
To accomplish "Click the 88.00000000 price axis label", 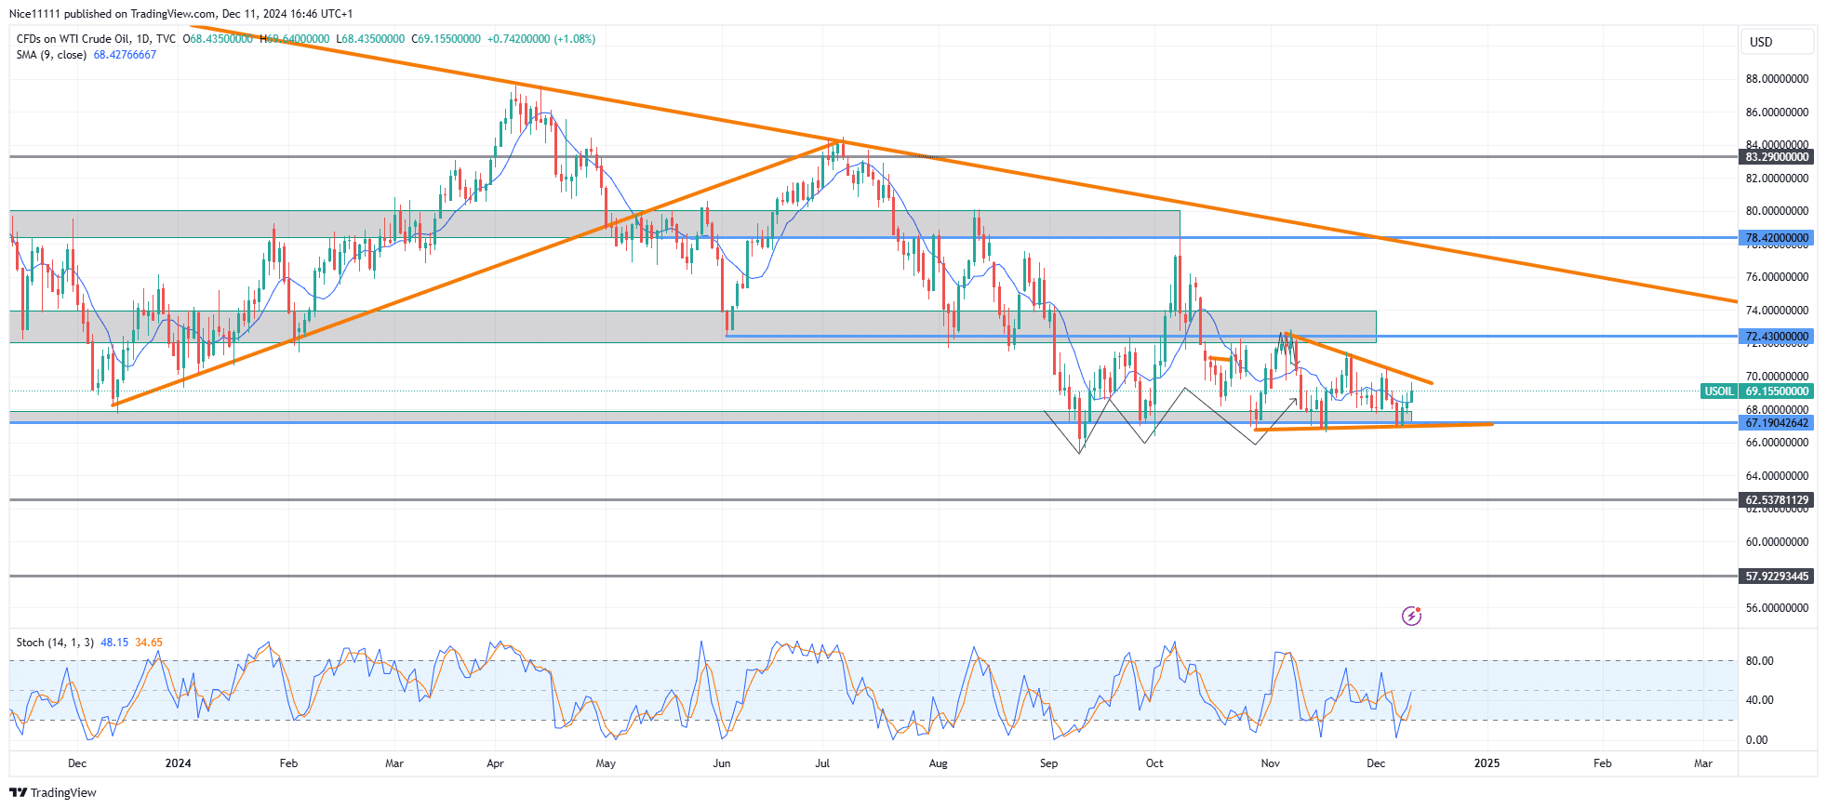I will tap(1777, 79).
